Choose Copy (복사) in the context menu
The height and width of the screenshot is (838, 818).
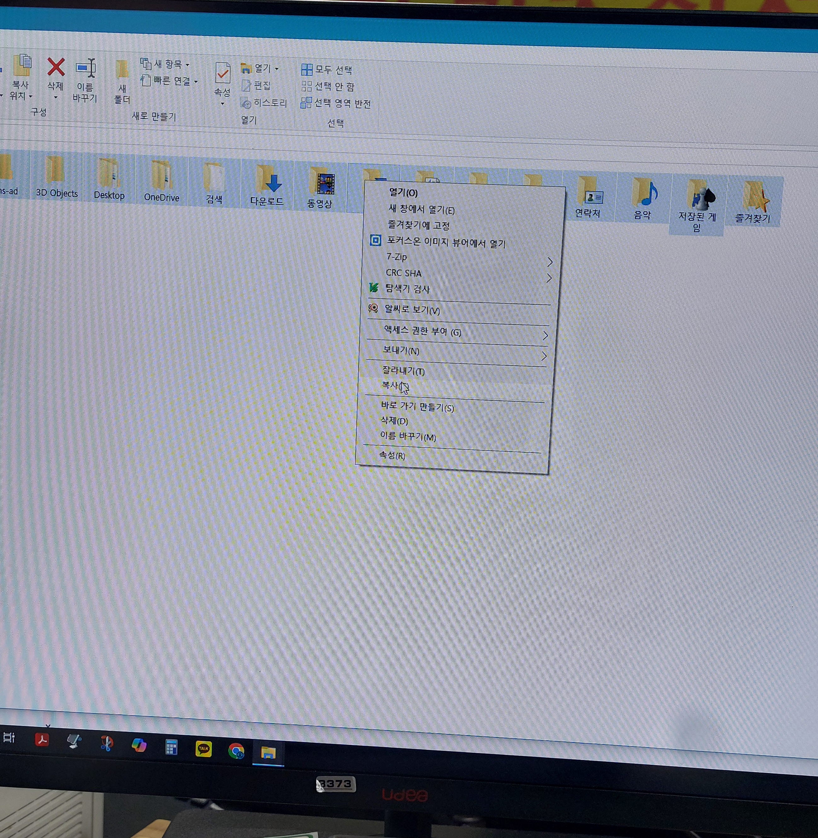(x=391, y=386)
